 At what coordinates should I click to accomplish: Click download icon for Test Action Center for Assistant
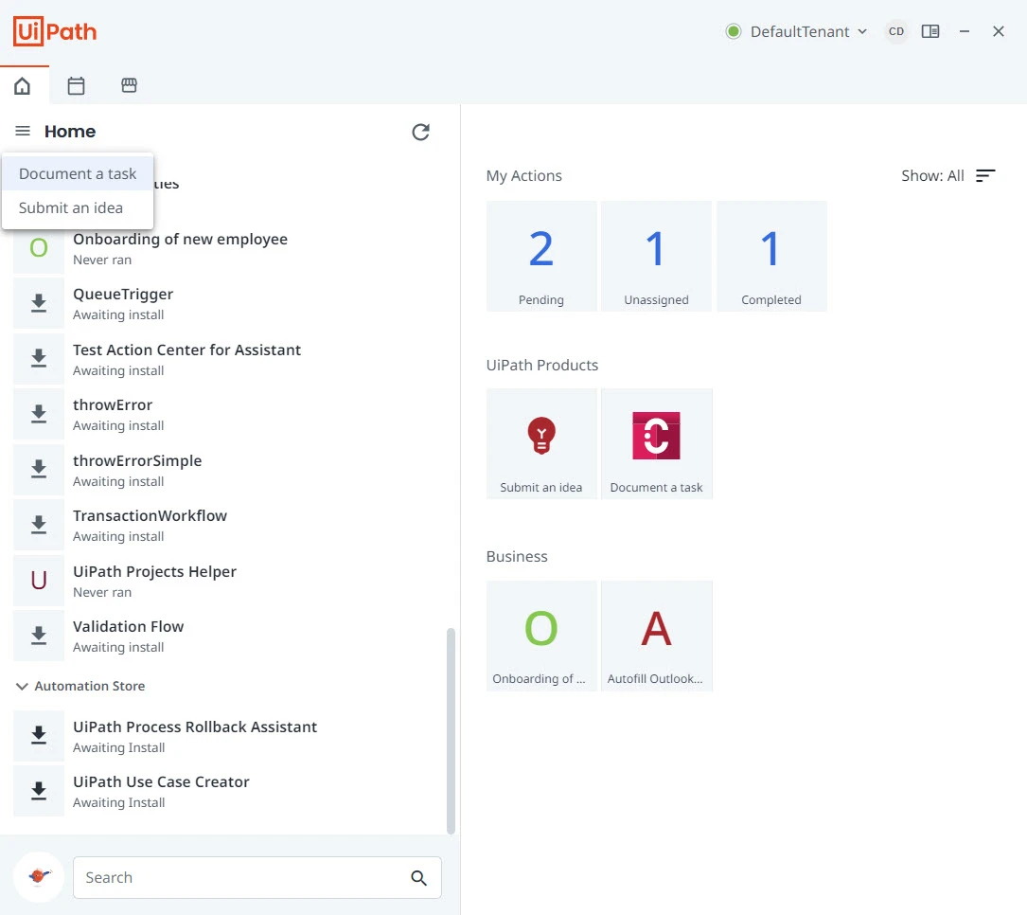[39, 359]
